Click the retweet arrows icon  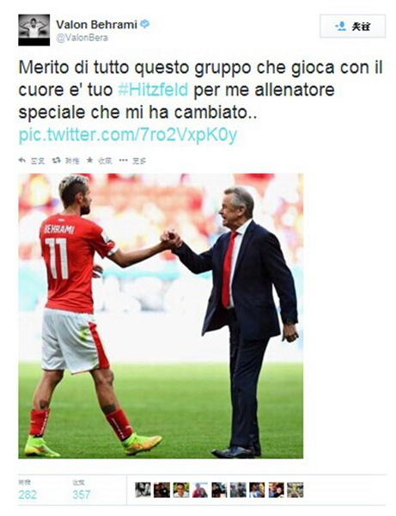pyautogui.click(x=57, y=160)
